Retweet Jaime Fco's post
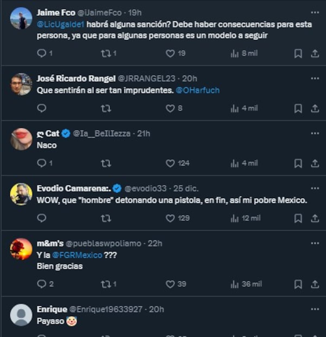 105,53
